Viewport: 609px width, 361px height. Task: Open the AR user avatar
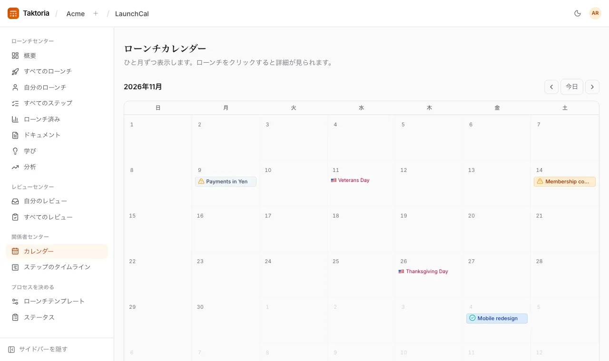tap(595, 13)
